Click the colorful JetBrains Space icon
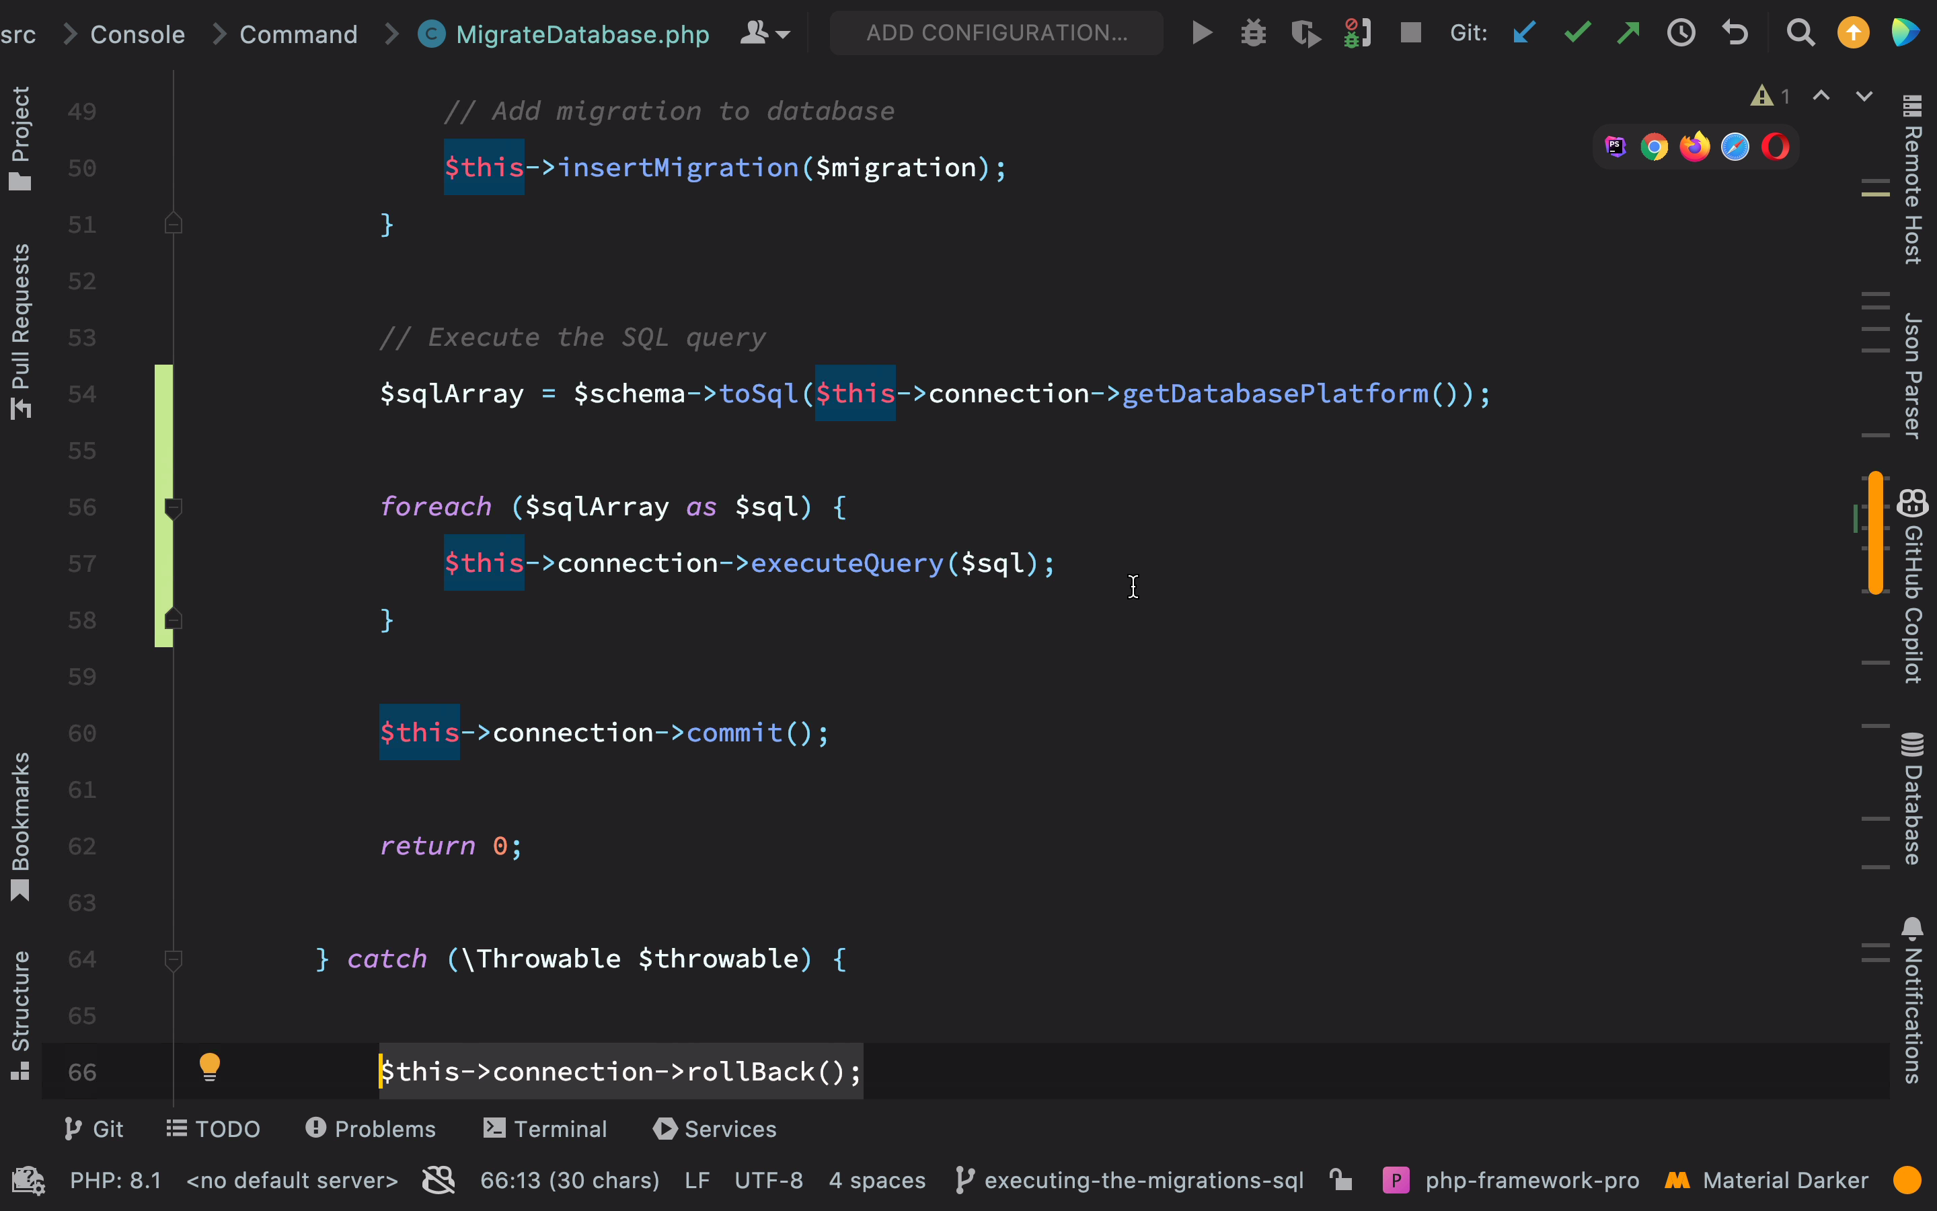1937x1211 pixels. (1905, 33)
